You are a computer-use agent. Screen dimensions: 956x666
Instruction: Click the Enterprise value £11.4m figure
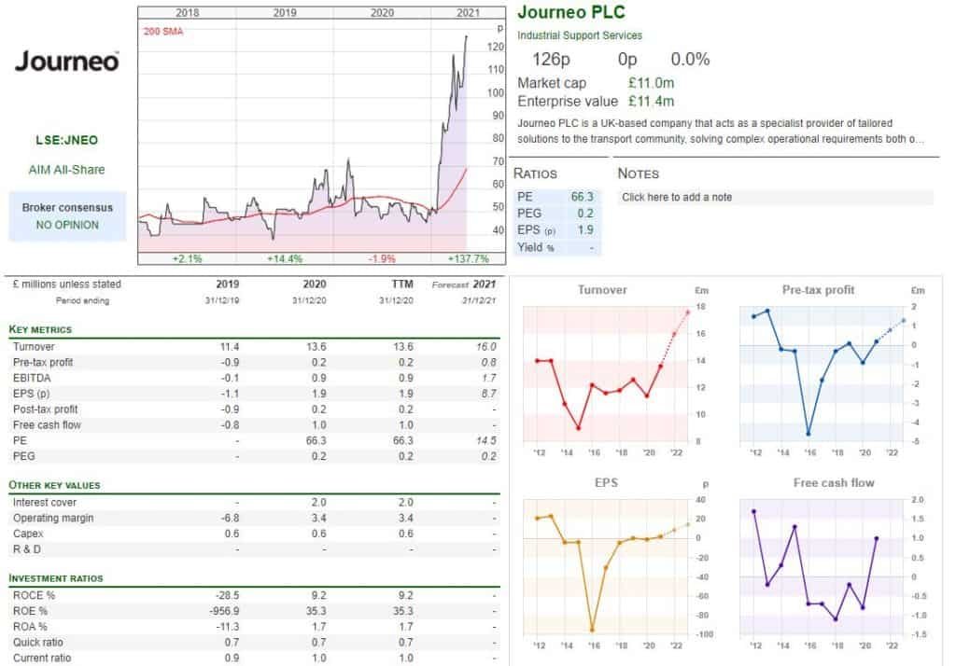(651, 101)
